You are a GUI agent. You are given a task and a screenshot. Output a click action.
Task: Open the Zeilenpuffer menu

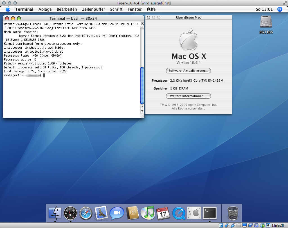93,9
